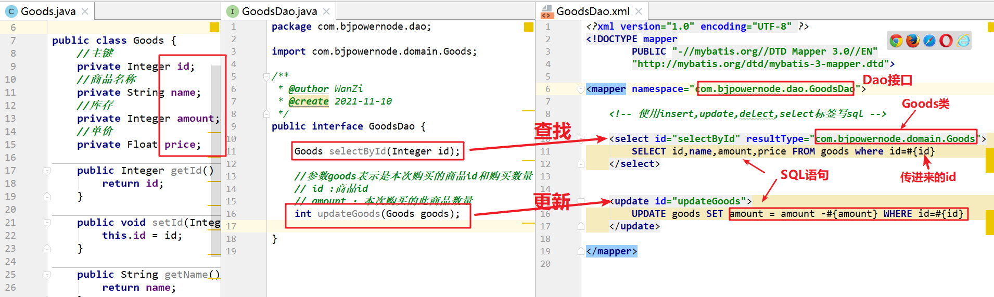Click the import com.bjpowernode.domain.Goods line
This screenshot has width=994, height=297.
[x=374, y=51]
